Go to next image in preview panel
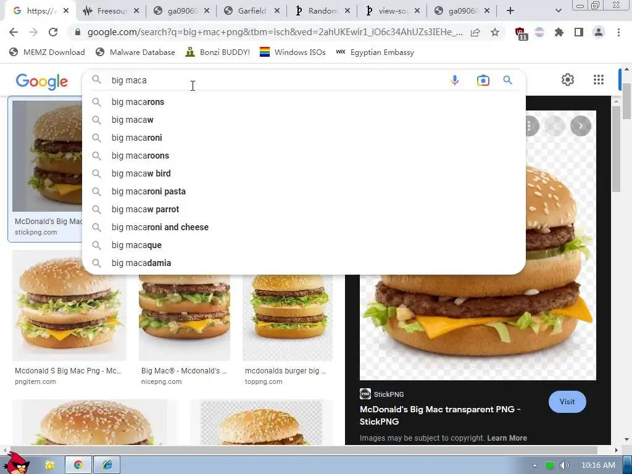This screenshot has height=474, width=632. [580, 126]
